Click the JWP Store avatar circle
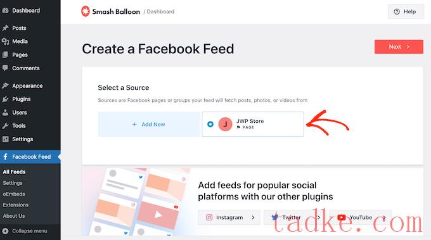The width and height of the screenshot is (431, 240). [225, 124]
